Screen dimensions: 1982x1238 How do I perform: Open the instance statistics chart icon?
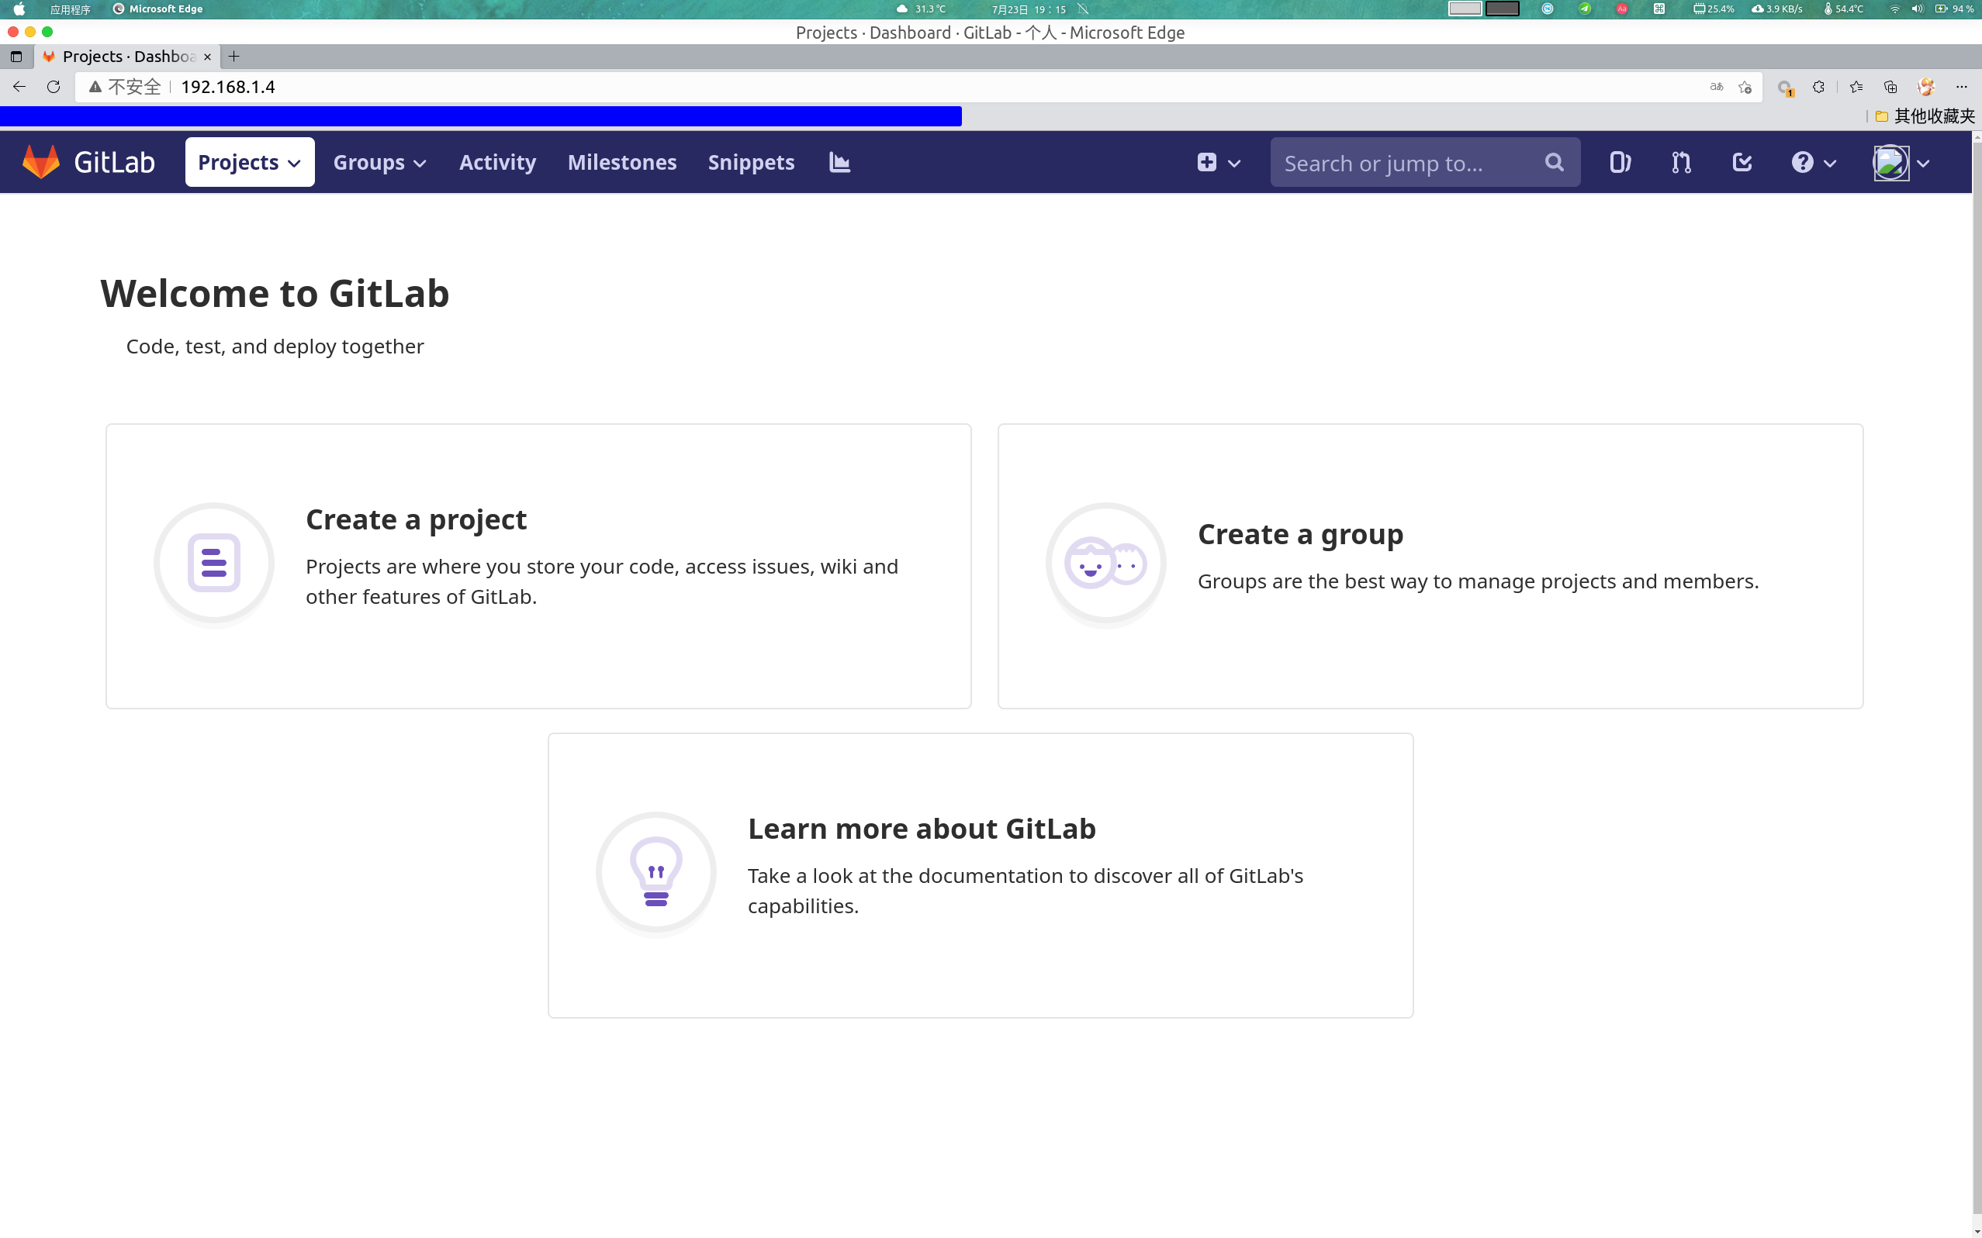(839, 162)
